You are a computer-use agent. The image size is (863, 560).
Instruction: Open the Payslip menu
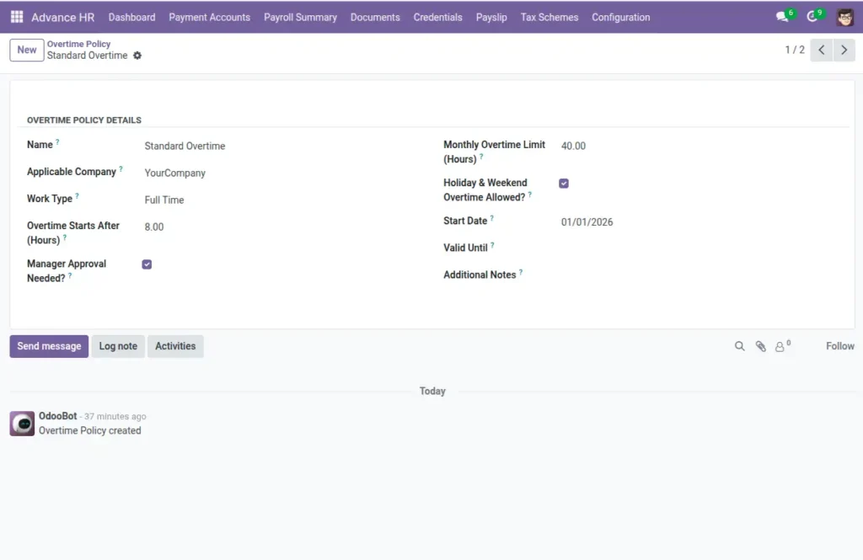click(491, 17)
